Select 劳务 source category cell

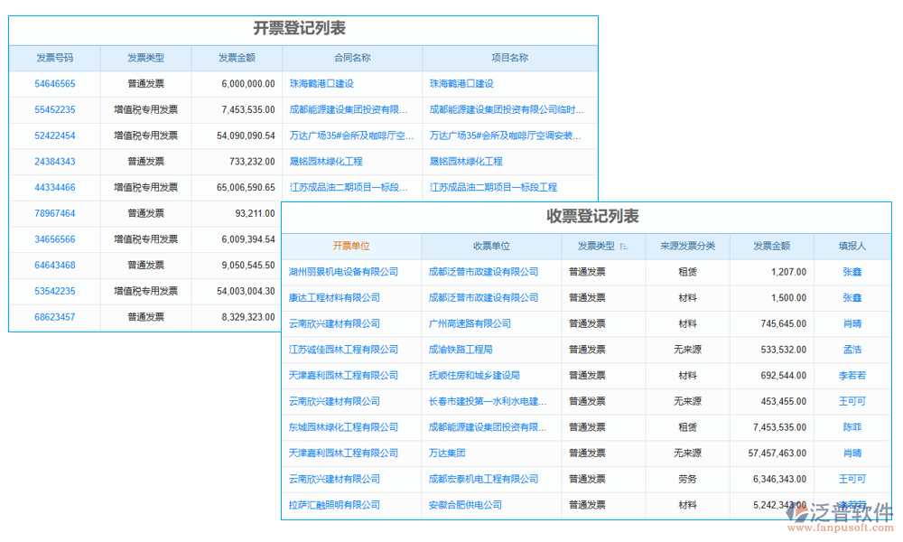pyautogui.click(x=687, y=479)
